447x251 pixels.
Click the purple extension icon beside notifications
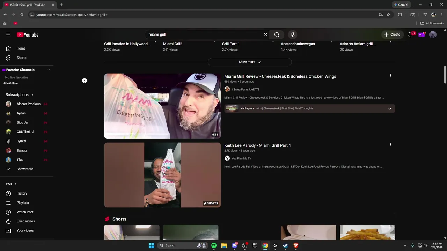422,35
